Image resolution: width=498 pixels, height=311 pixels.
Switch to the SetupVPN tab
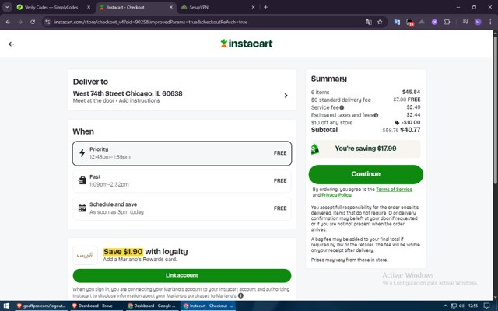click(218, 7)
